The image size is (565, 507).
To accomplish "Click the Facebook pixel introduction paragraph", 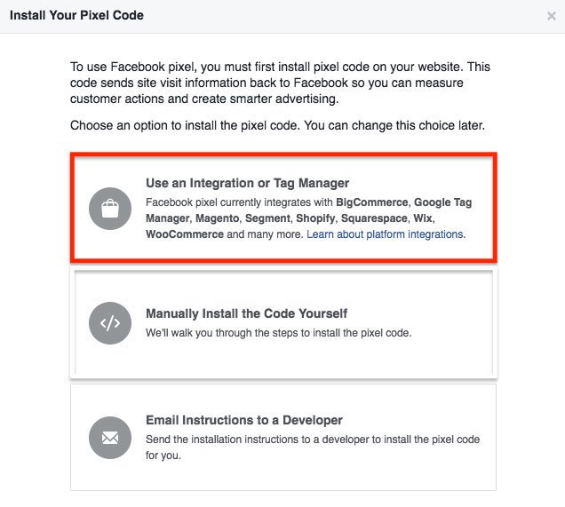I will coord(280,83).
